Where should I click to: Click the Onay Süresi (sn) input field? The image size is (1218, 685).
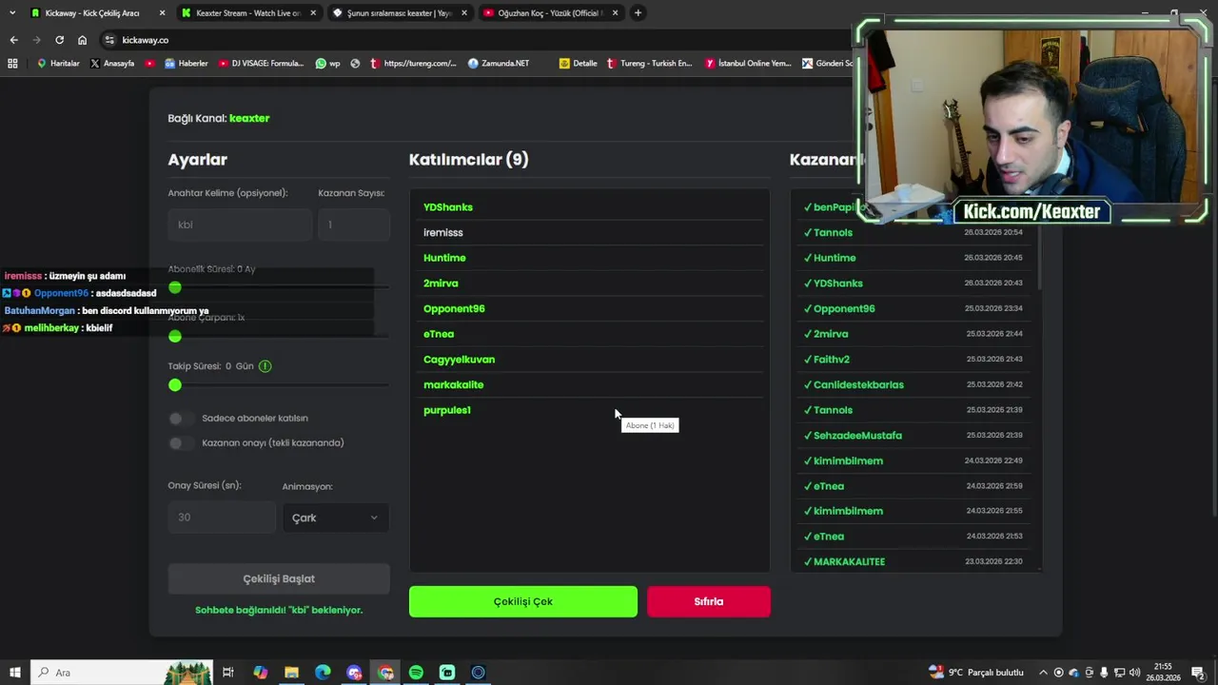tap(222, 518)
